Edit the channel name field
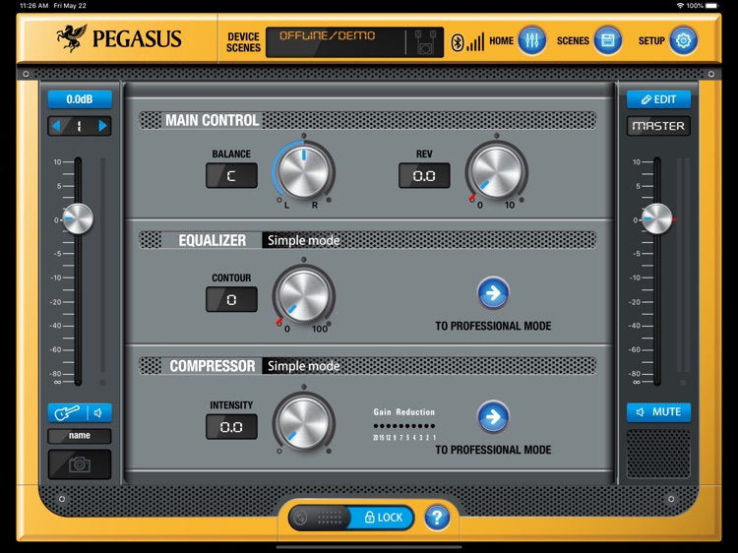738x553 pixels. 80,435
